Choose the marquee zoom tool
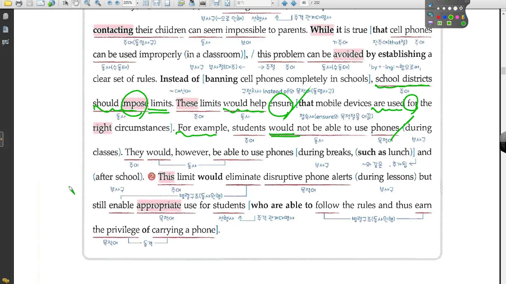 point(87,3)
